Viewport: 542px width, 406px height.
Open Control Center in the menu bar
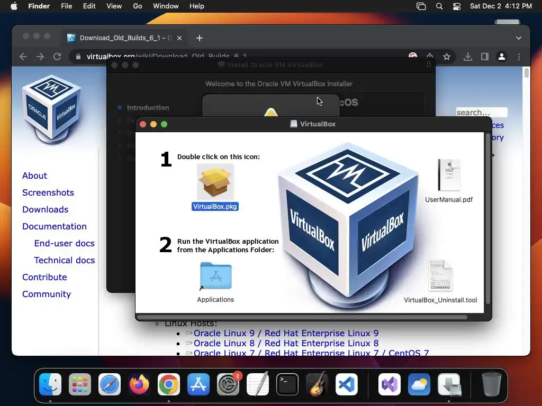[457, 6]
